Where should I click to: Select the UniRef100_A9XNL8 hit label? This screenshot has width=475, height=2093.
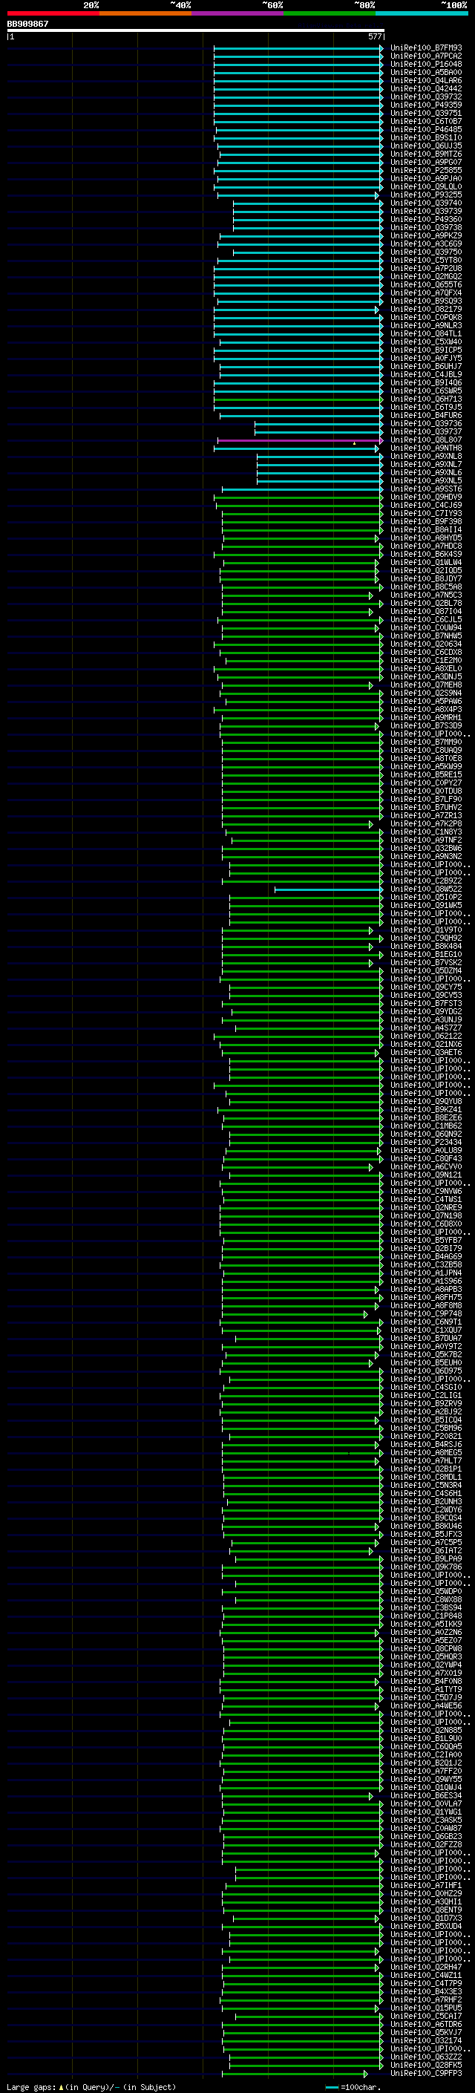(x=426, y=456)
